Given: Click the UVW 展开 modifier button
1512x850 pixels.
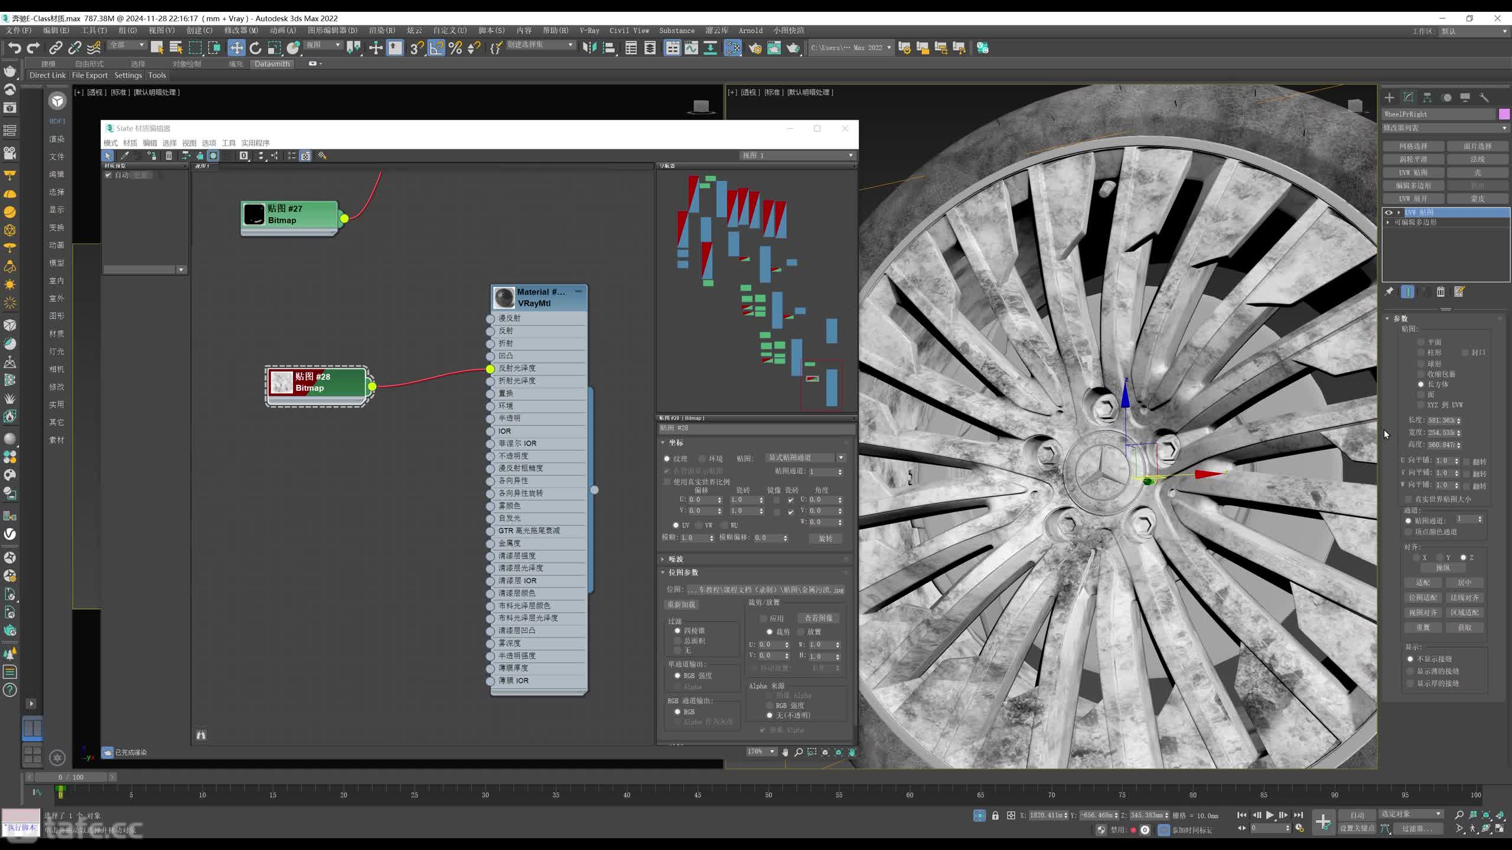Looking at the screenshot, I should click(x=1413, y=199).
